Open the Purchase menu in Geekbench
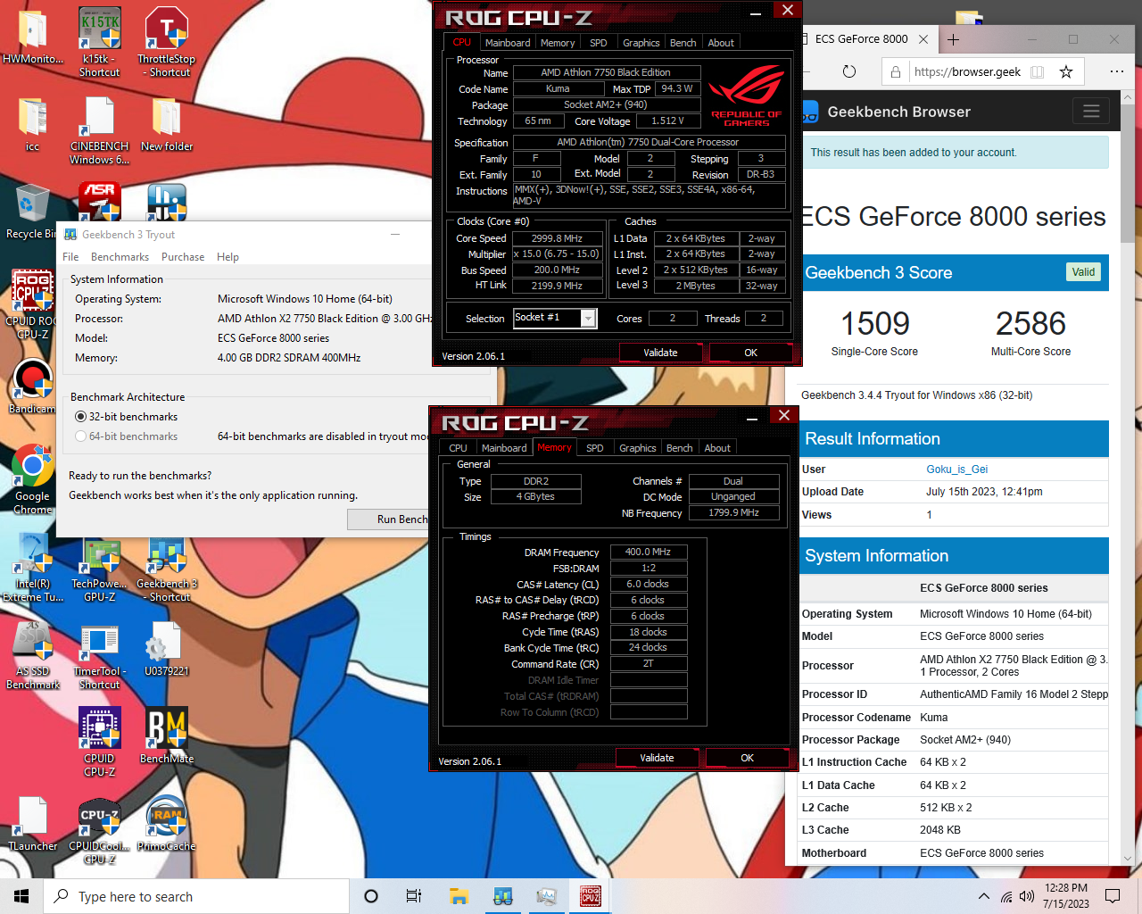The height and width of the screenshot is (914, 1142). pos(183,257)
